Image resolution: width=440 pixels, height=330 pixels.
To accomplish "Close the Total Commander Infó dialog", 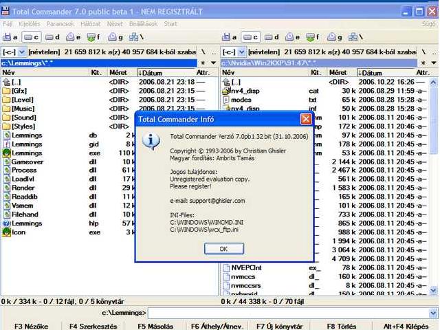I will pyautogui.click(x=306, y=119).
